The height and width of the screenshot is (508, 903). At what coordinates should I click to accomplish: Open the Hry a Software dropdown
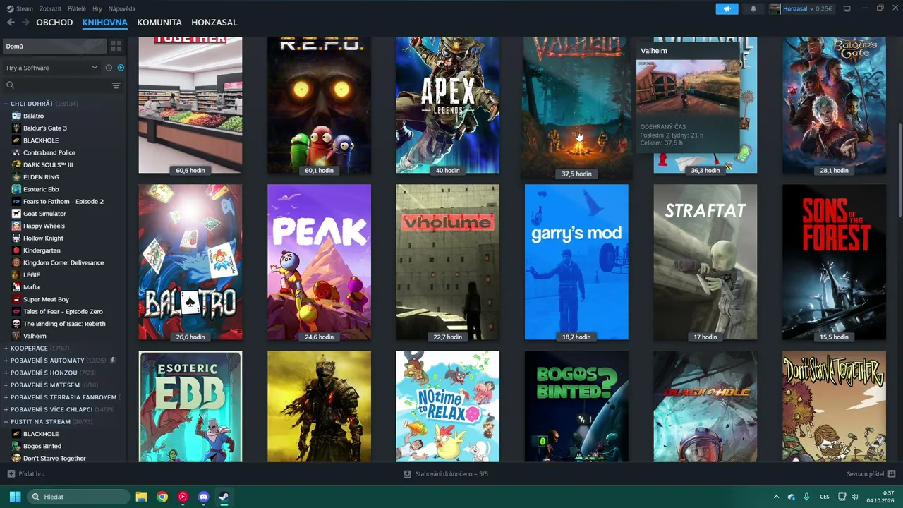click(51, 68)
